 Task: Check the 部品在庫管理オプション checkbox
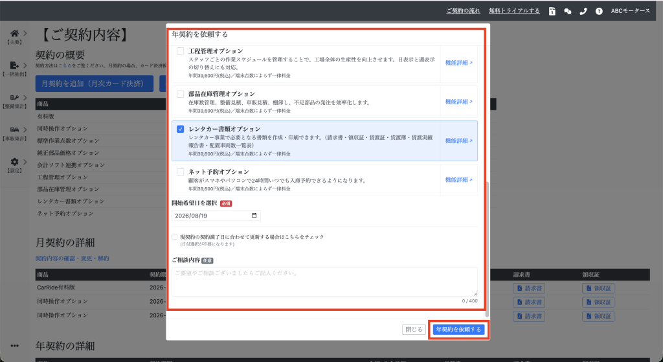point(180,94)
